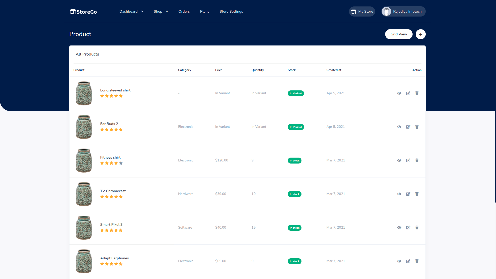Viewport: 496px width, 279px height.
Task: Click the All Products heading
Action: (x=87, y=54)
